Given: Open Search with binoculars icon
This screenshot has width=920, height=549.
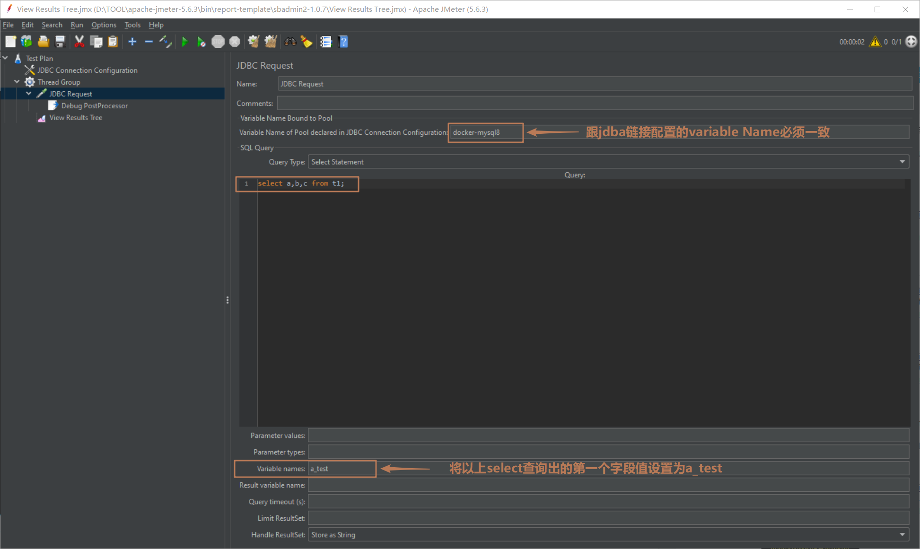Looking at the screenshot, I should tap(290, 42).
